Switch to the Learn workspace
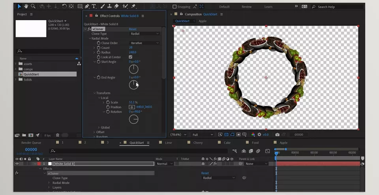 [x=268, y=7]
